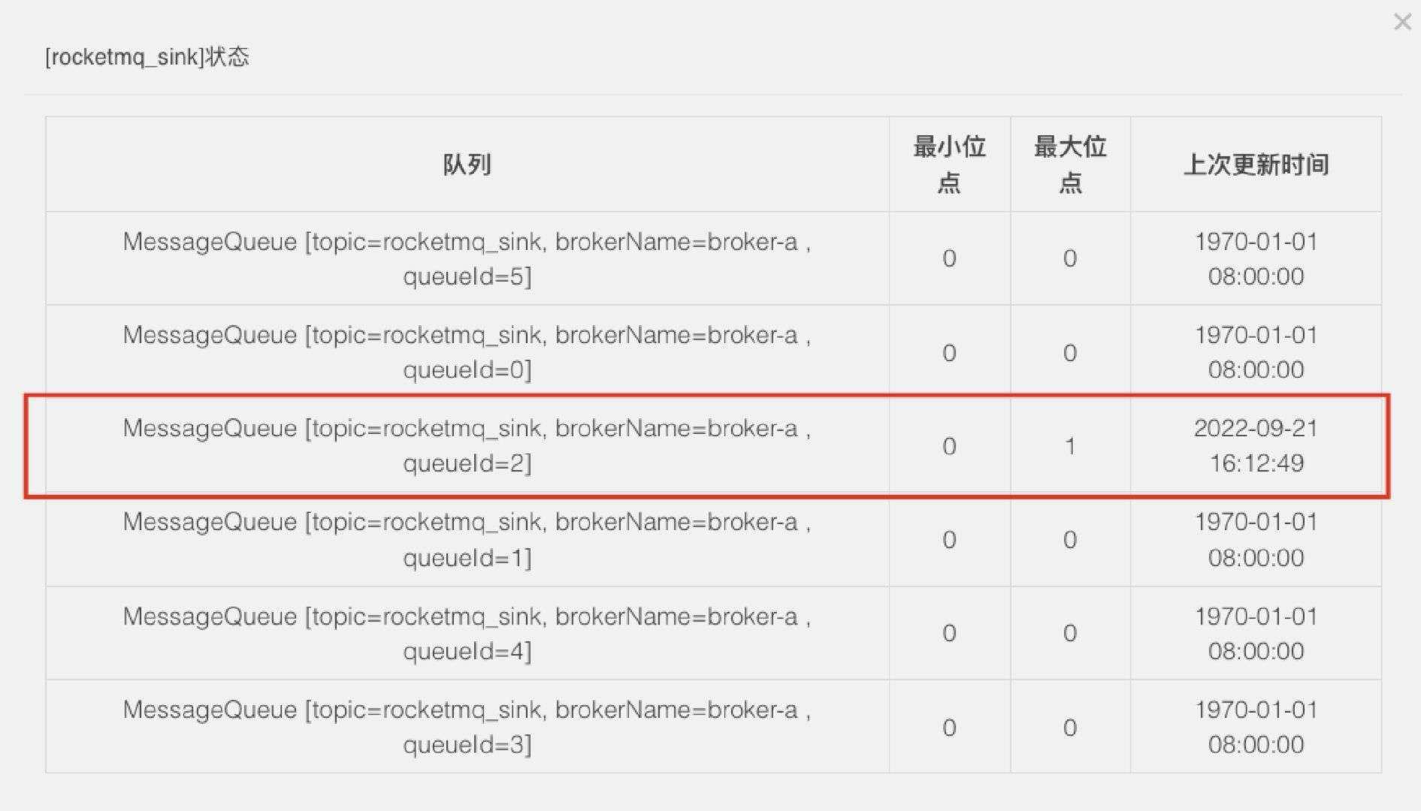This screenshot has width=1421, height=811.
Task: Select the MessageQueue entry with queueId=0
Action: (467, 351)
